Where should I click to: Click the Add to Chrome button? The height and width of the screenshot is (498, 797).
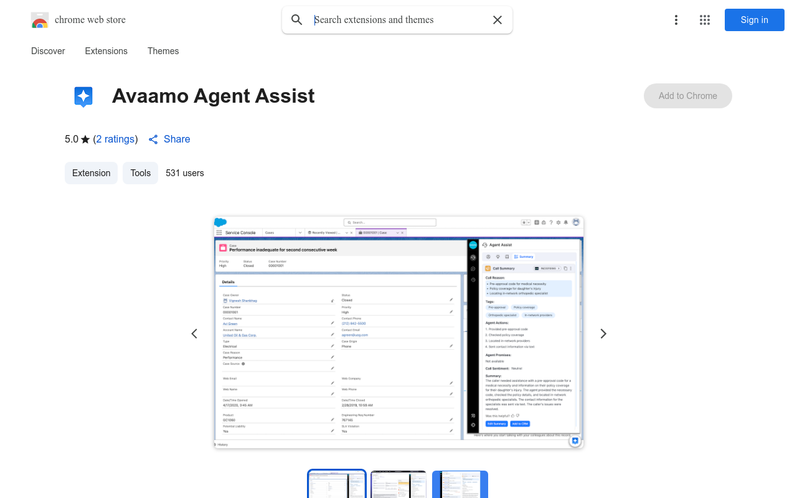click(688, 96)
